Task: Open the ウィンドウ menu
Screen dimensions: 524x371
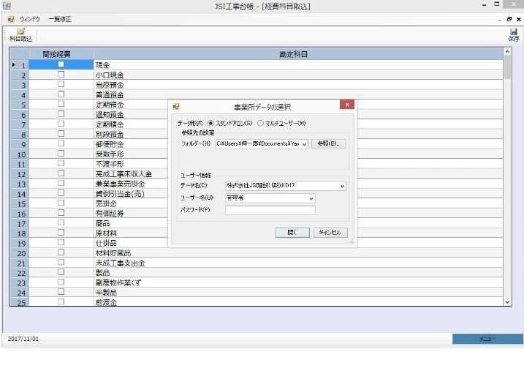Action: [x=30, y=18]
